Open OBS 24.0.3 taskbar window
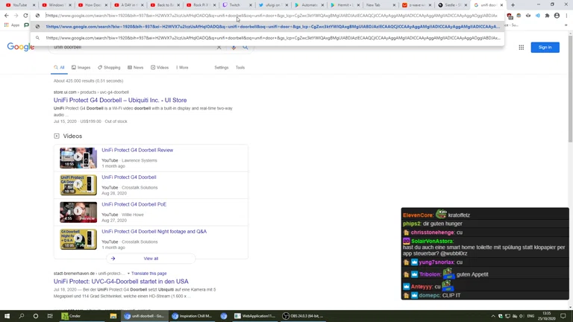 pos(303,316)
